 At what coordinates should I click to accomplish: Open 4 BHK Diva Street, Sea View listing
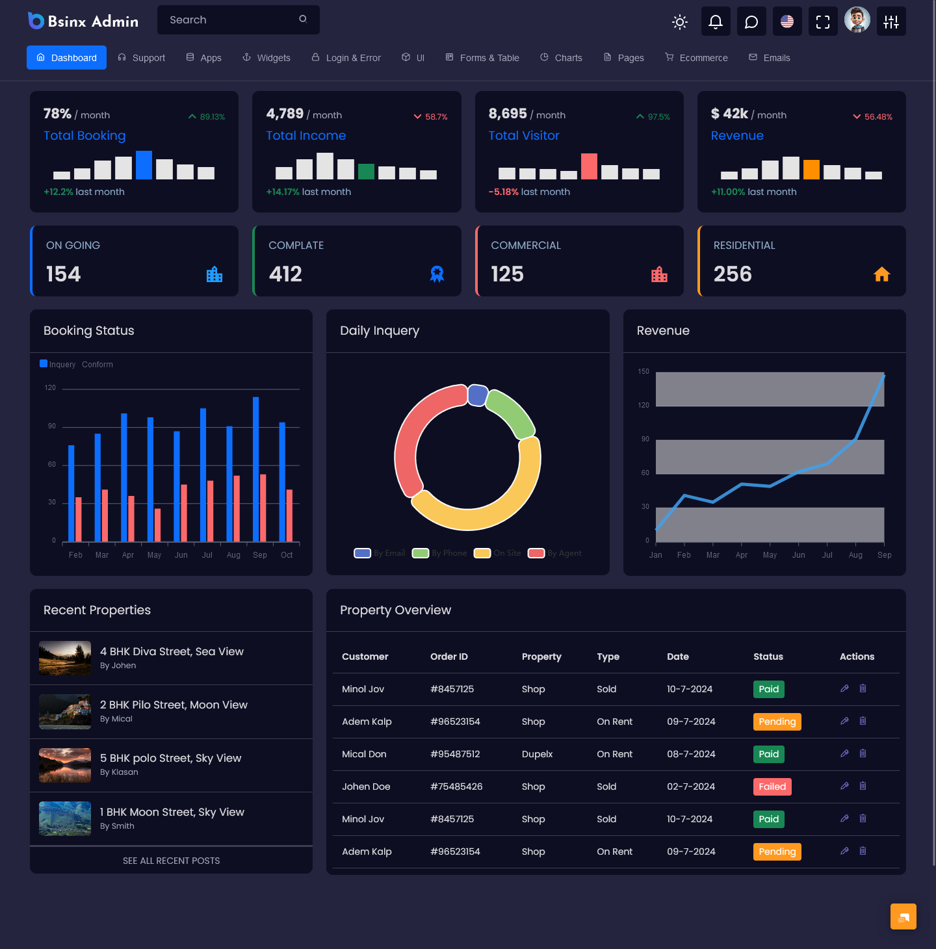pos(172,651)
